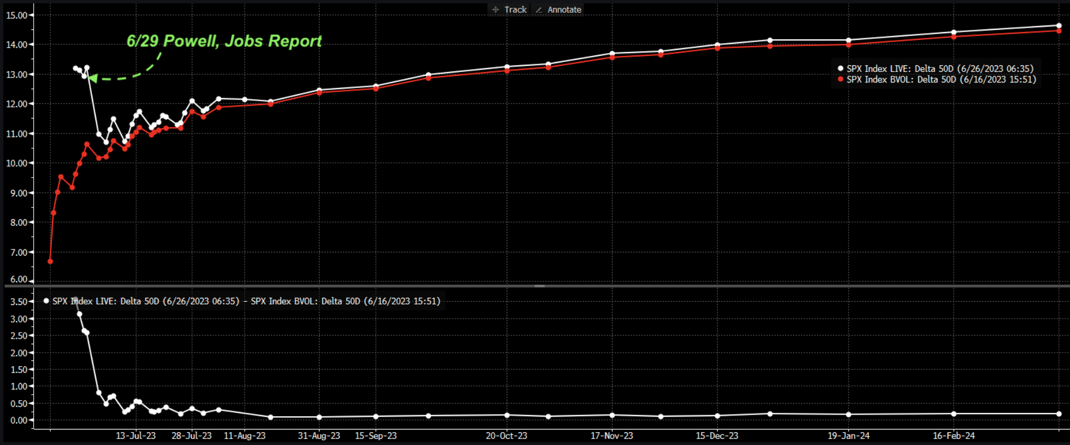Click the Track crosshair icon

(496, 9)
